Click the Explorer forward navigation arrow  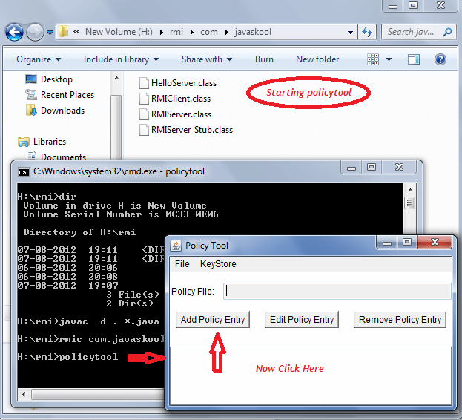pyautogui.click(x=35, y=32)
